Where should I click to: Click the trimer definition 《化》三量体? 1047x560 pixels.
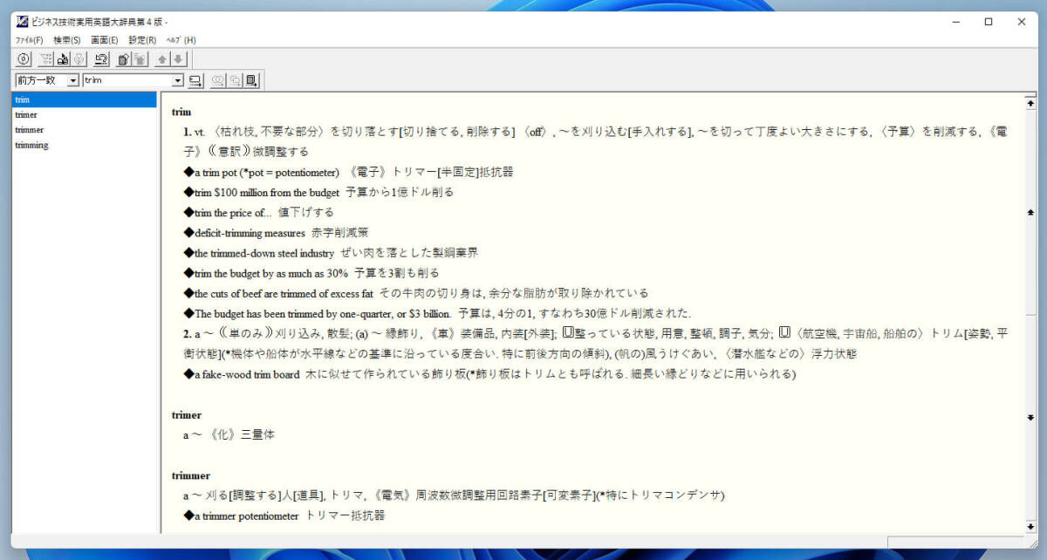tap(243, 434)
